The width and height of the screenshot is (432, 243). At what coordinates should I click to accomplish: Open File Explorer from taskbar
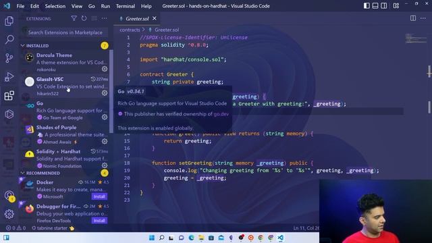point(201,238)
